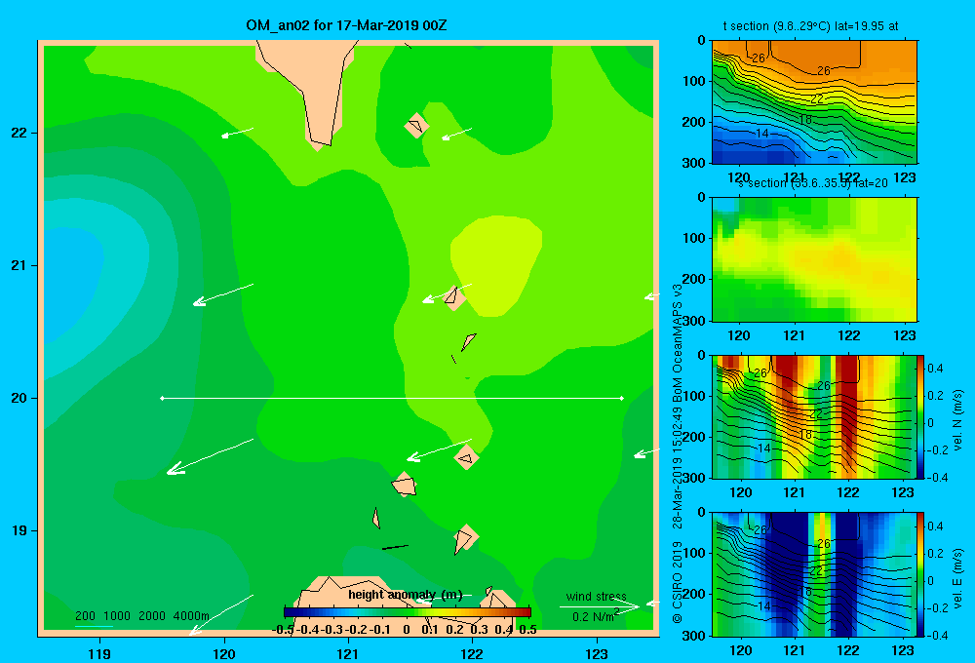Click latitude label 20 on main map
This screenshot has height=663, width=975.
click(19, 398)
